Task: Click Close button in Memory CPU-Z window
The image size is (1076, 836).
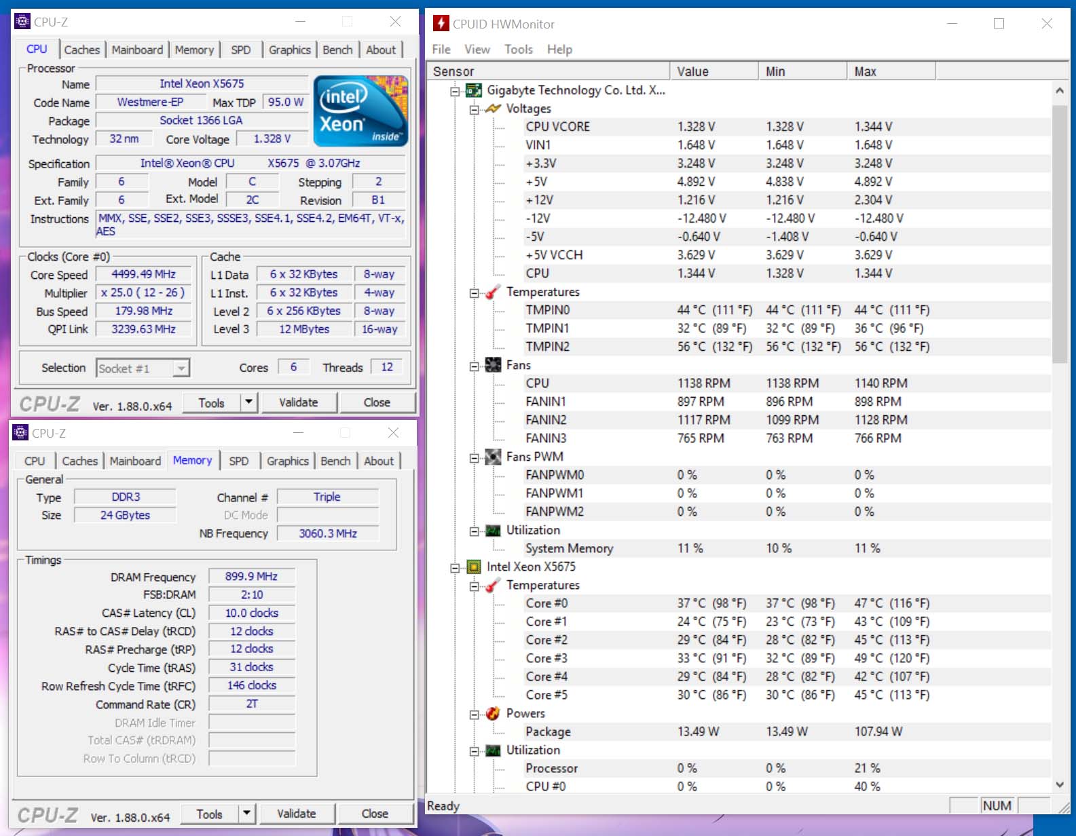Action: [x=375, y=814]
